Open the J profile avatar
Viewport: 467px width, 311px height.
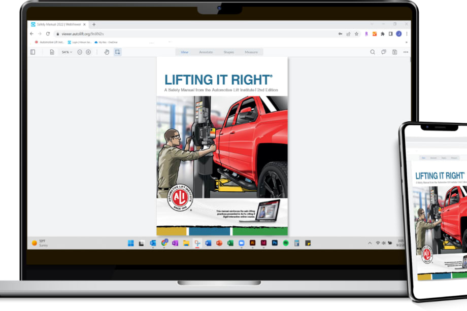(x=399, y=34)
